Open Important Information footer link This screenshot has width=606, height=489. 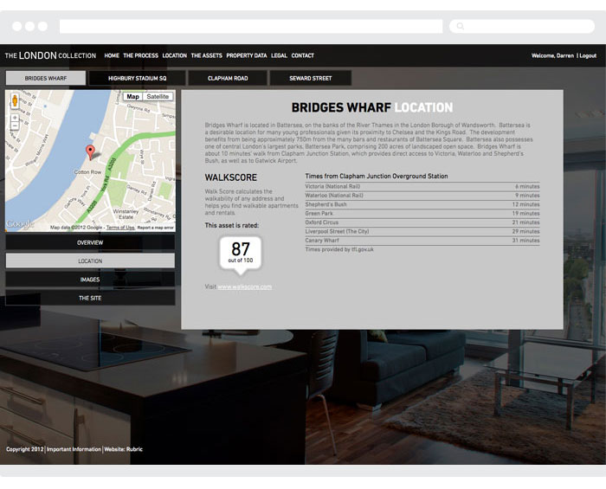click(74, 449)
